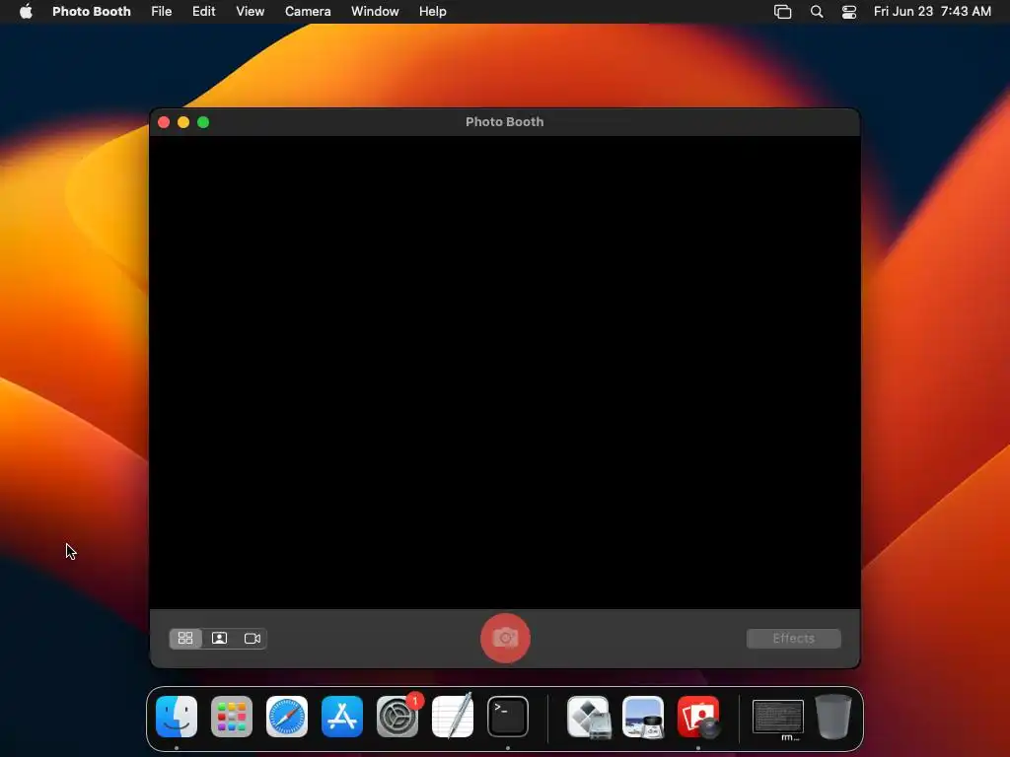Open the App Store from the Dock

pos(342,717)
